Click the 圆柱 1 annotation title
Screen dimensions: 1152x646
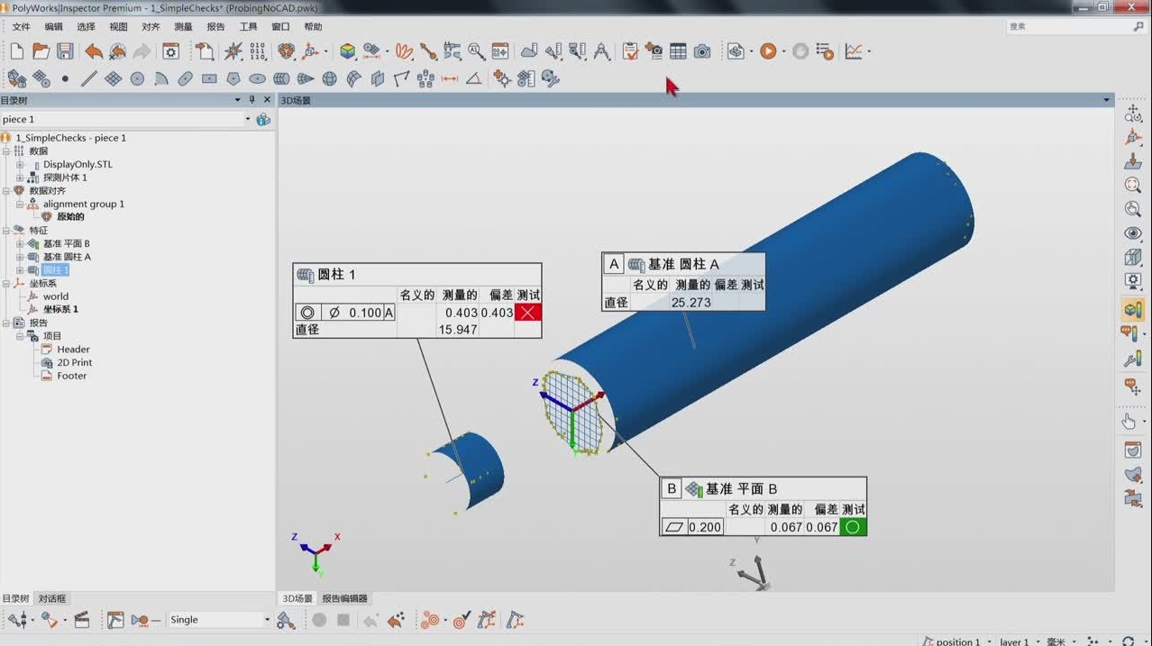click(336, 275)
